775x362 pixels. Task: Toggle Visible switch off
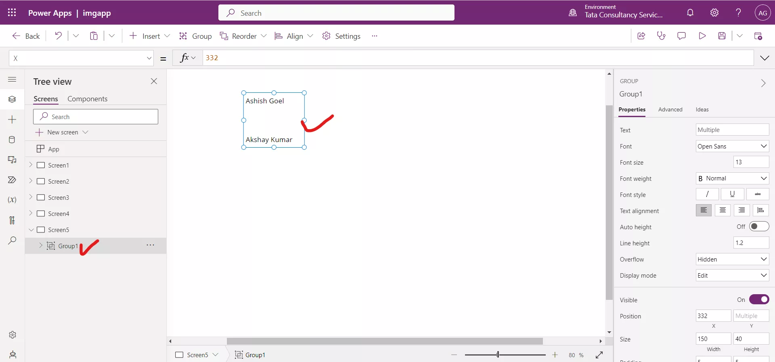(759, 299)
